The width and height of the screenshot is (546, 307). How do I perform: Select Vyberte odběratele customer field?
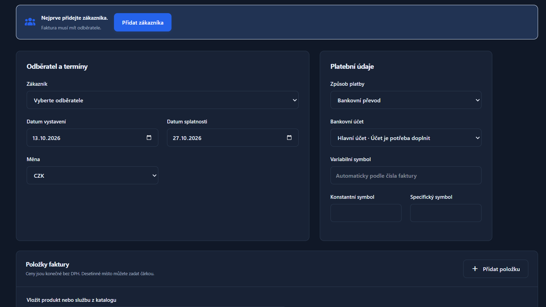(x=162, y=100)
